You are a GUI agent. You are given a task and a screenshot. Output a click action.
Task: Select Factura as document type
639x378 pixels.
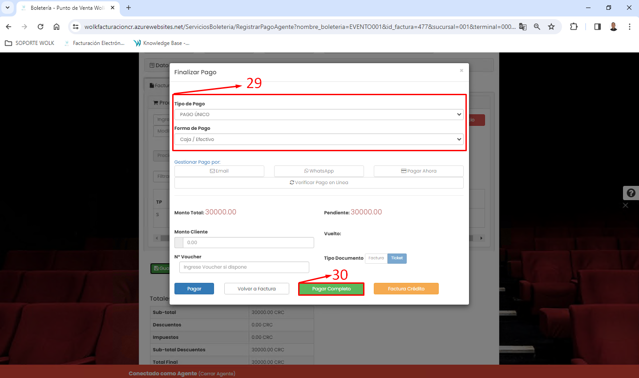[x=376, y=258]
